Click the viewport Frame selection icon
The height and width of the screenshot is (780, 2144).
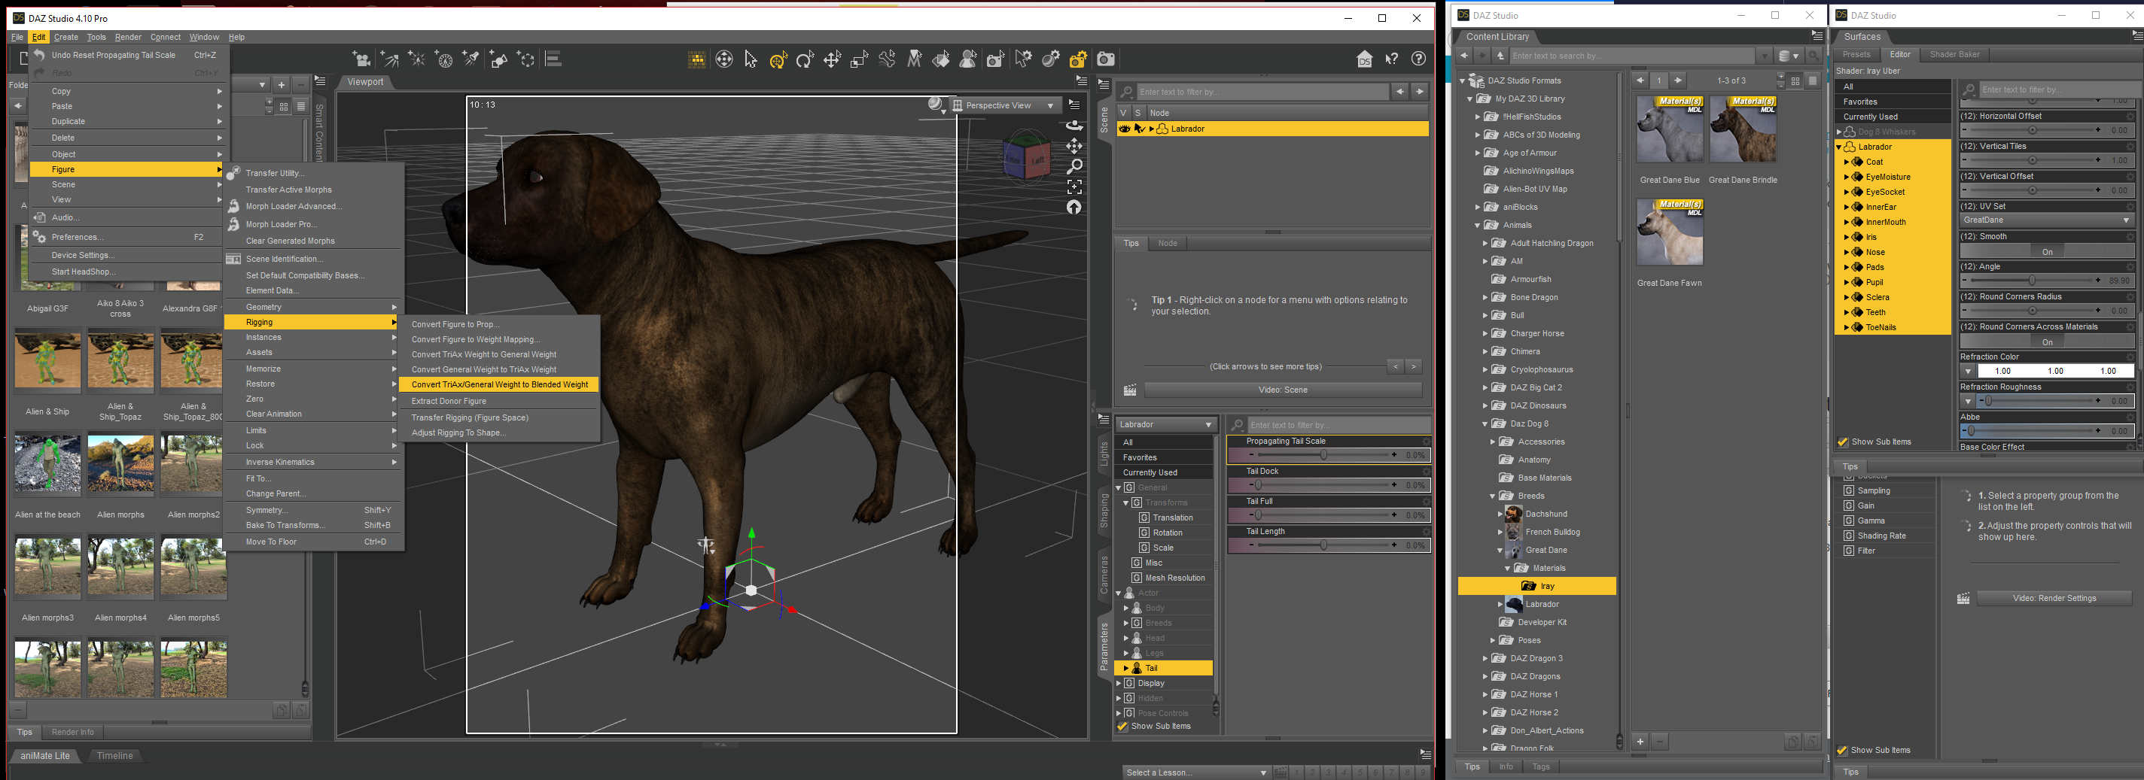click(1074, 187)
